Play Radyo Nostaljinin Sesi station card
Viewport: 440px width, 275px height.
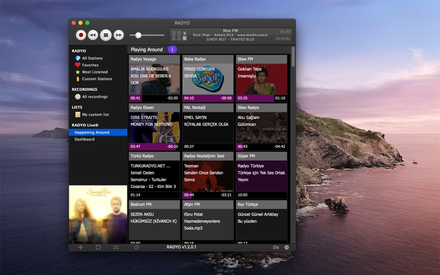click(x=208, y=175)
